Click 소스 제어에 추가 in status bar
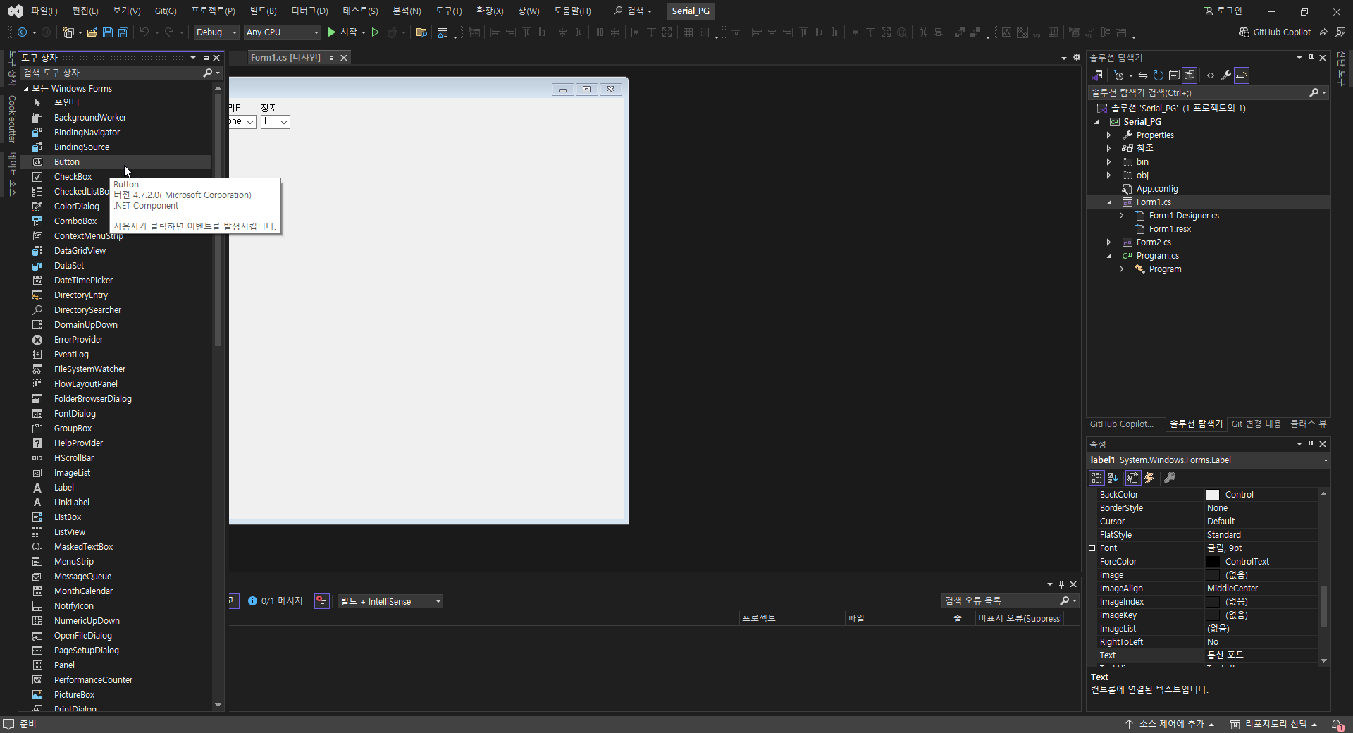 (1170, 724)
